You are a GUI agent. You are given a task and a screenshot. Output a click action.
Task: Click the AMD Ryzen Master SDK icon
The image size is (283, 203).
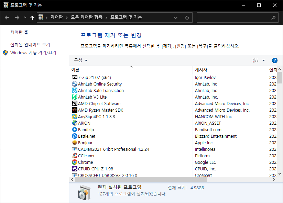tap(75, 110)
